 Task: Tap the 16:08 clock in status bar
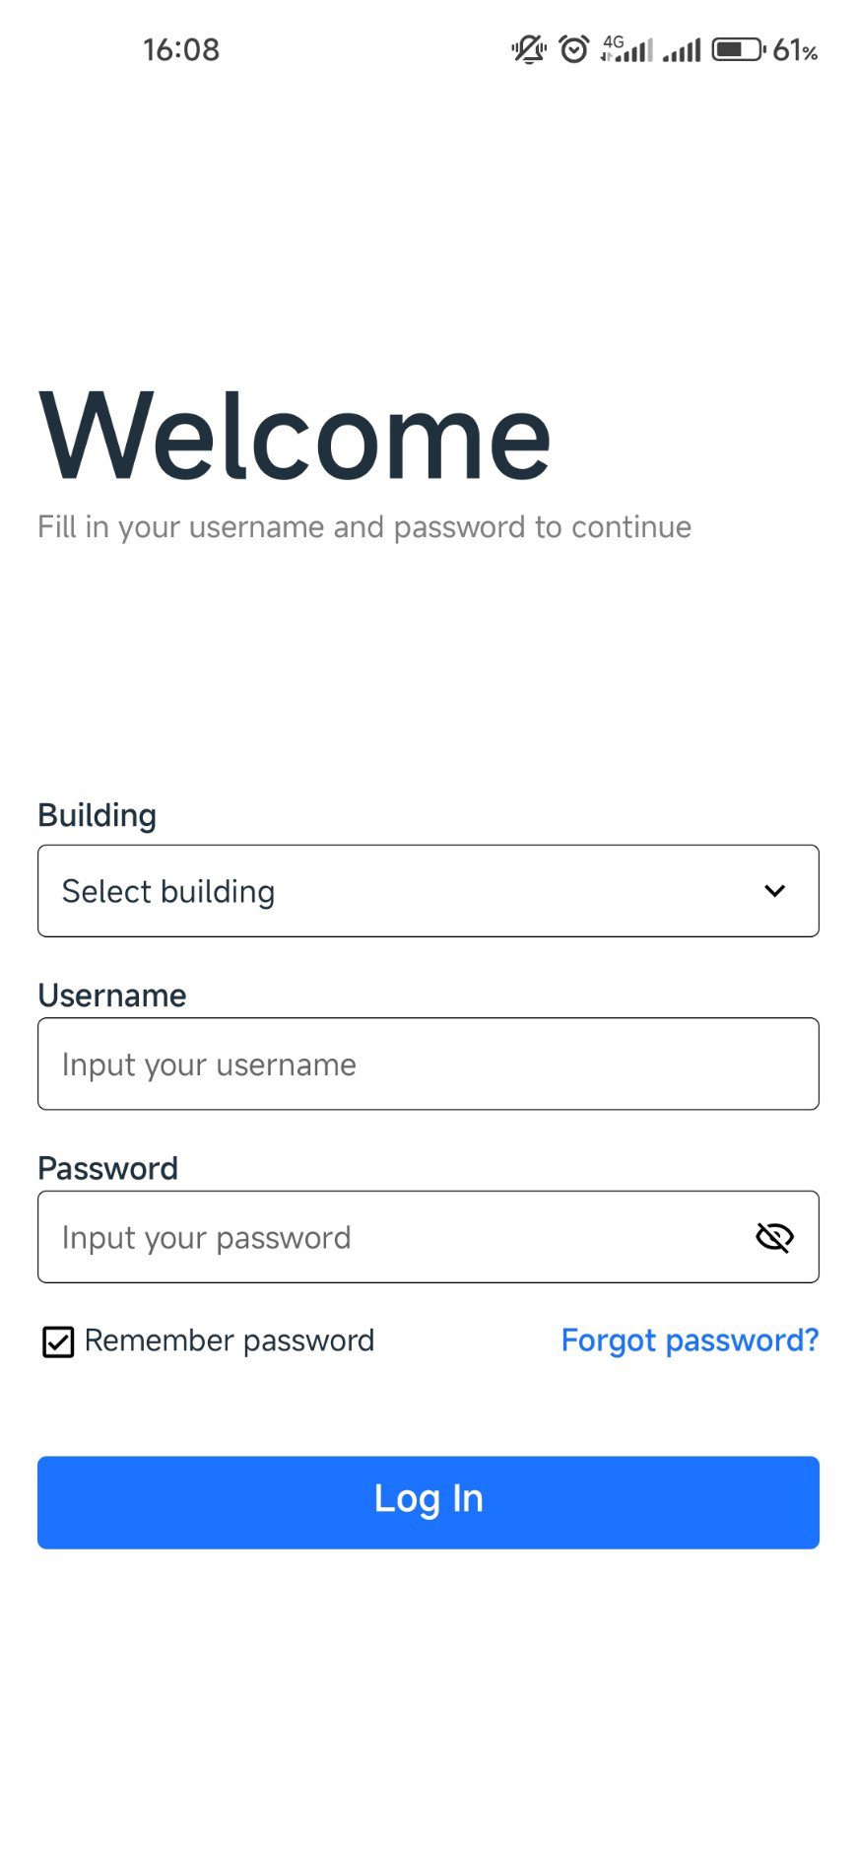[181, 50]
